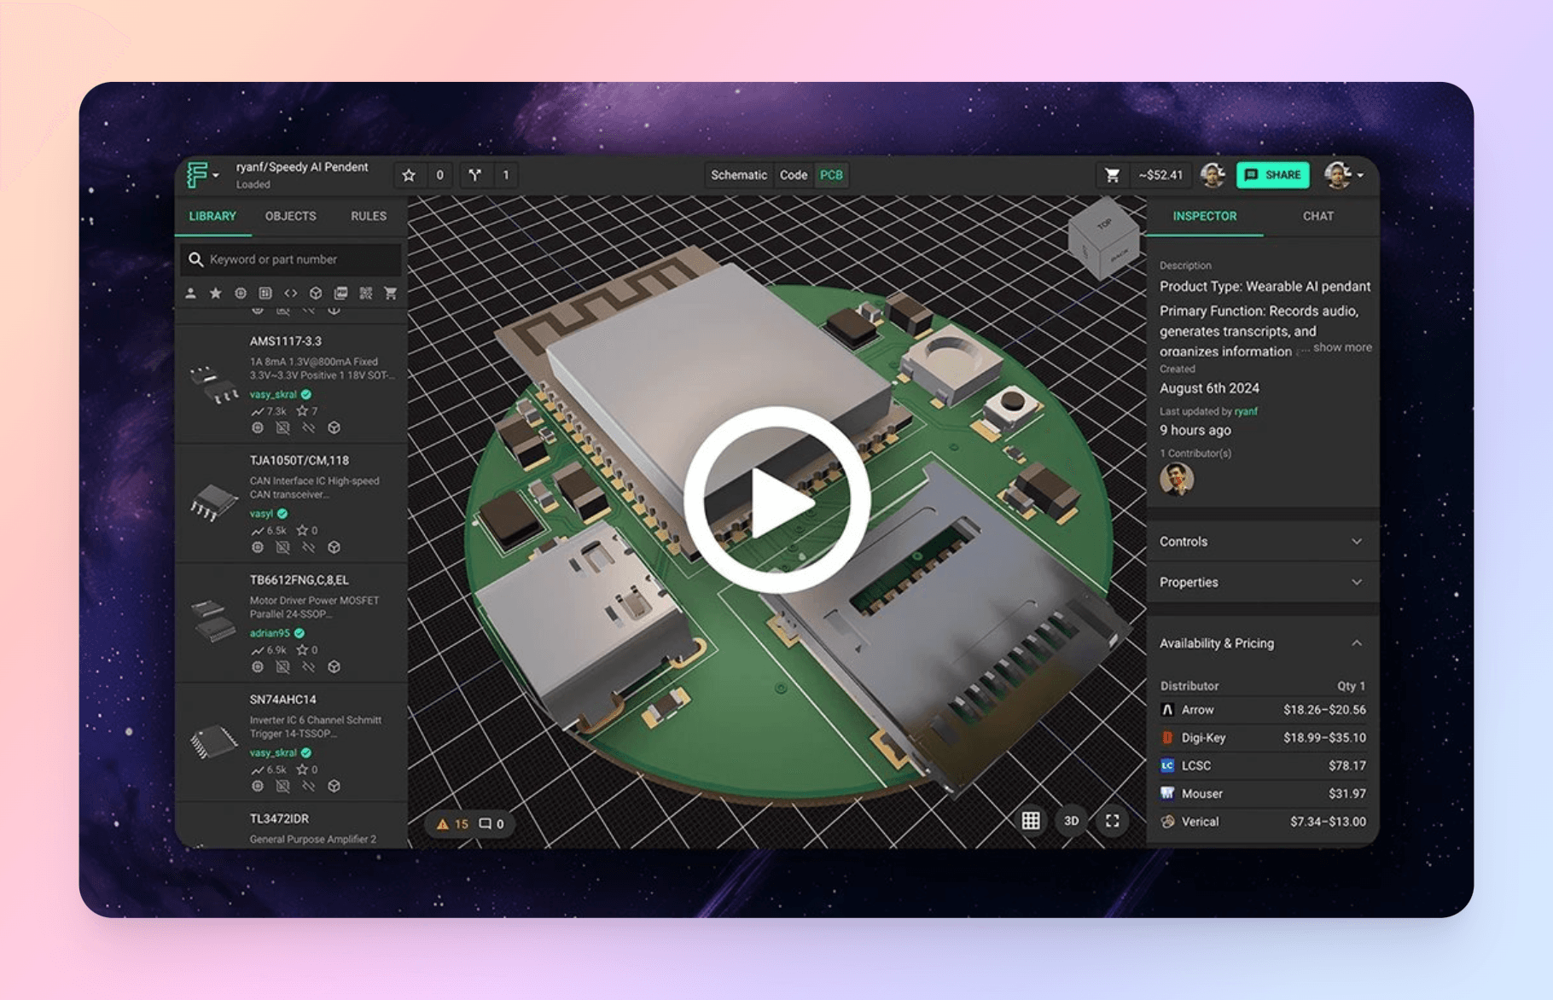Select the TJA1050T/CM,118 part
The width and height of the screenshot is (1553, 1000).
click(299, 461)
